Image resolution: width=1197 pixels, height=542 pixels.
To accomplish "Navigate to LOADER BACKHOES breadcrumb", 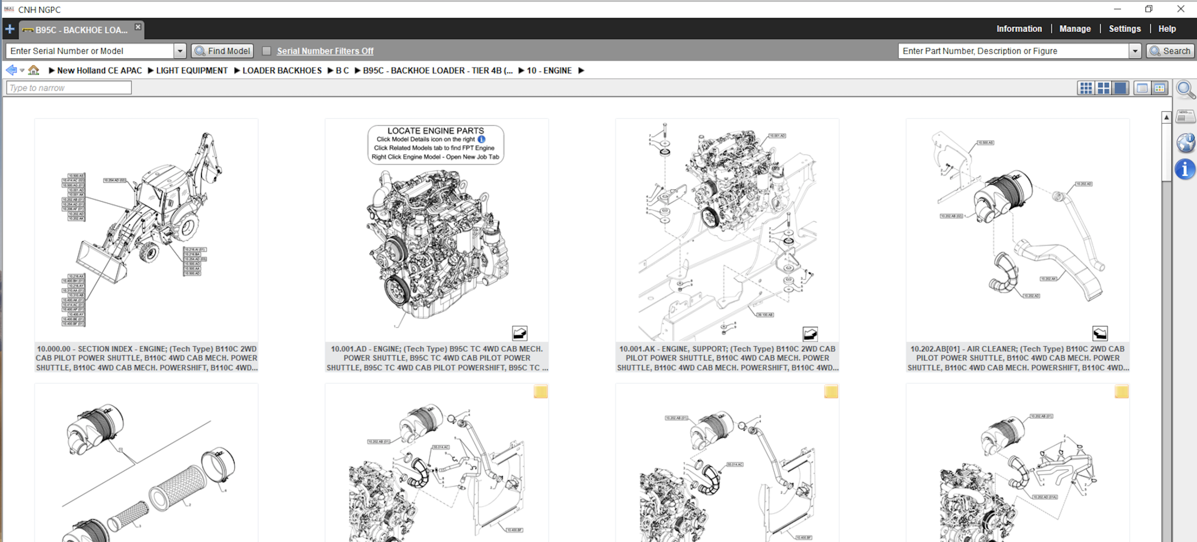I will (x=282, y=71).
